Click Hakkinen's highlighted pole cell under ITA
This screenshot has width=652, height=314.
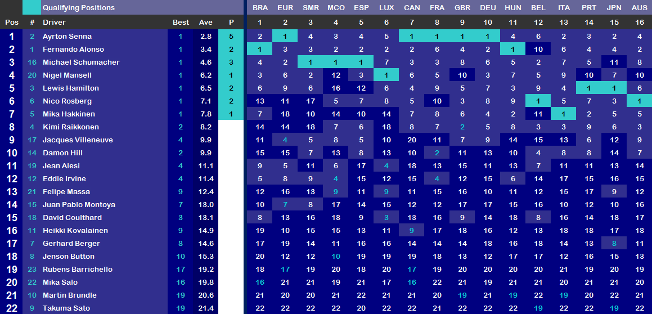point(564,114)
